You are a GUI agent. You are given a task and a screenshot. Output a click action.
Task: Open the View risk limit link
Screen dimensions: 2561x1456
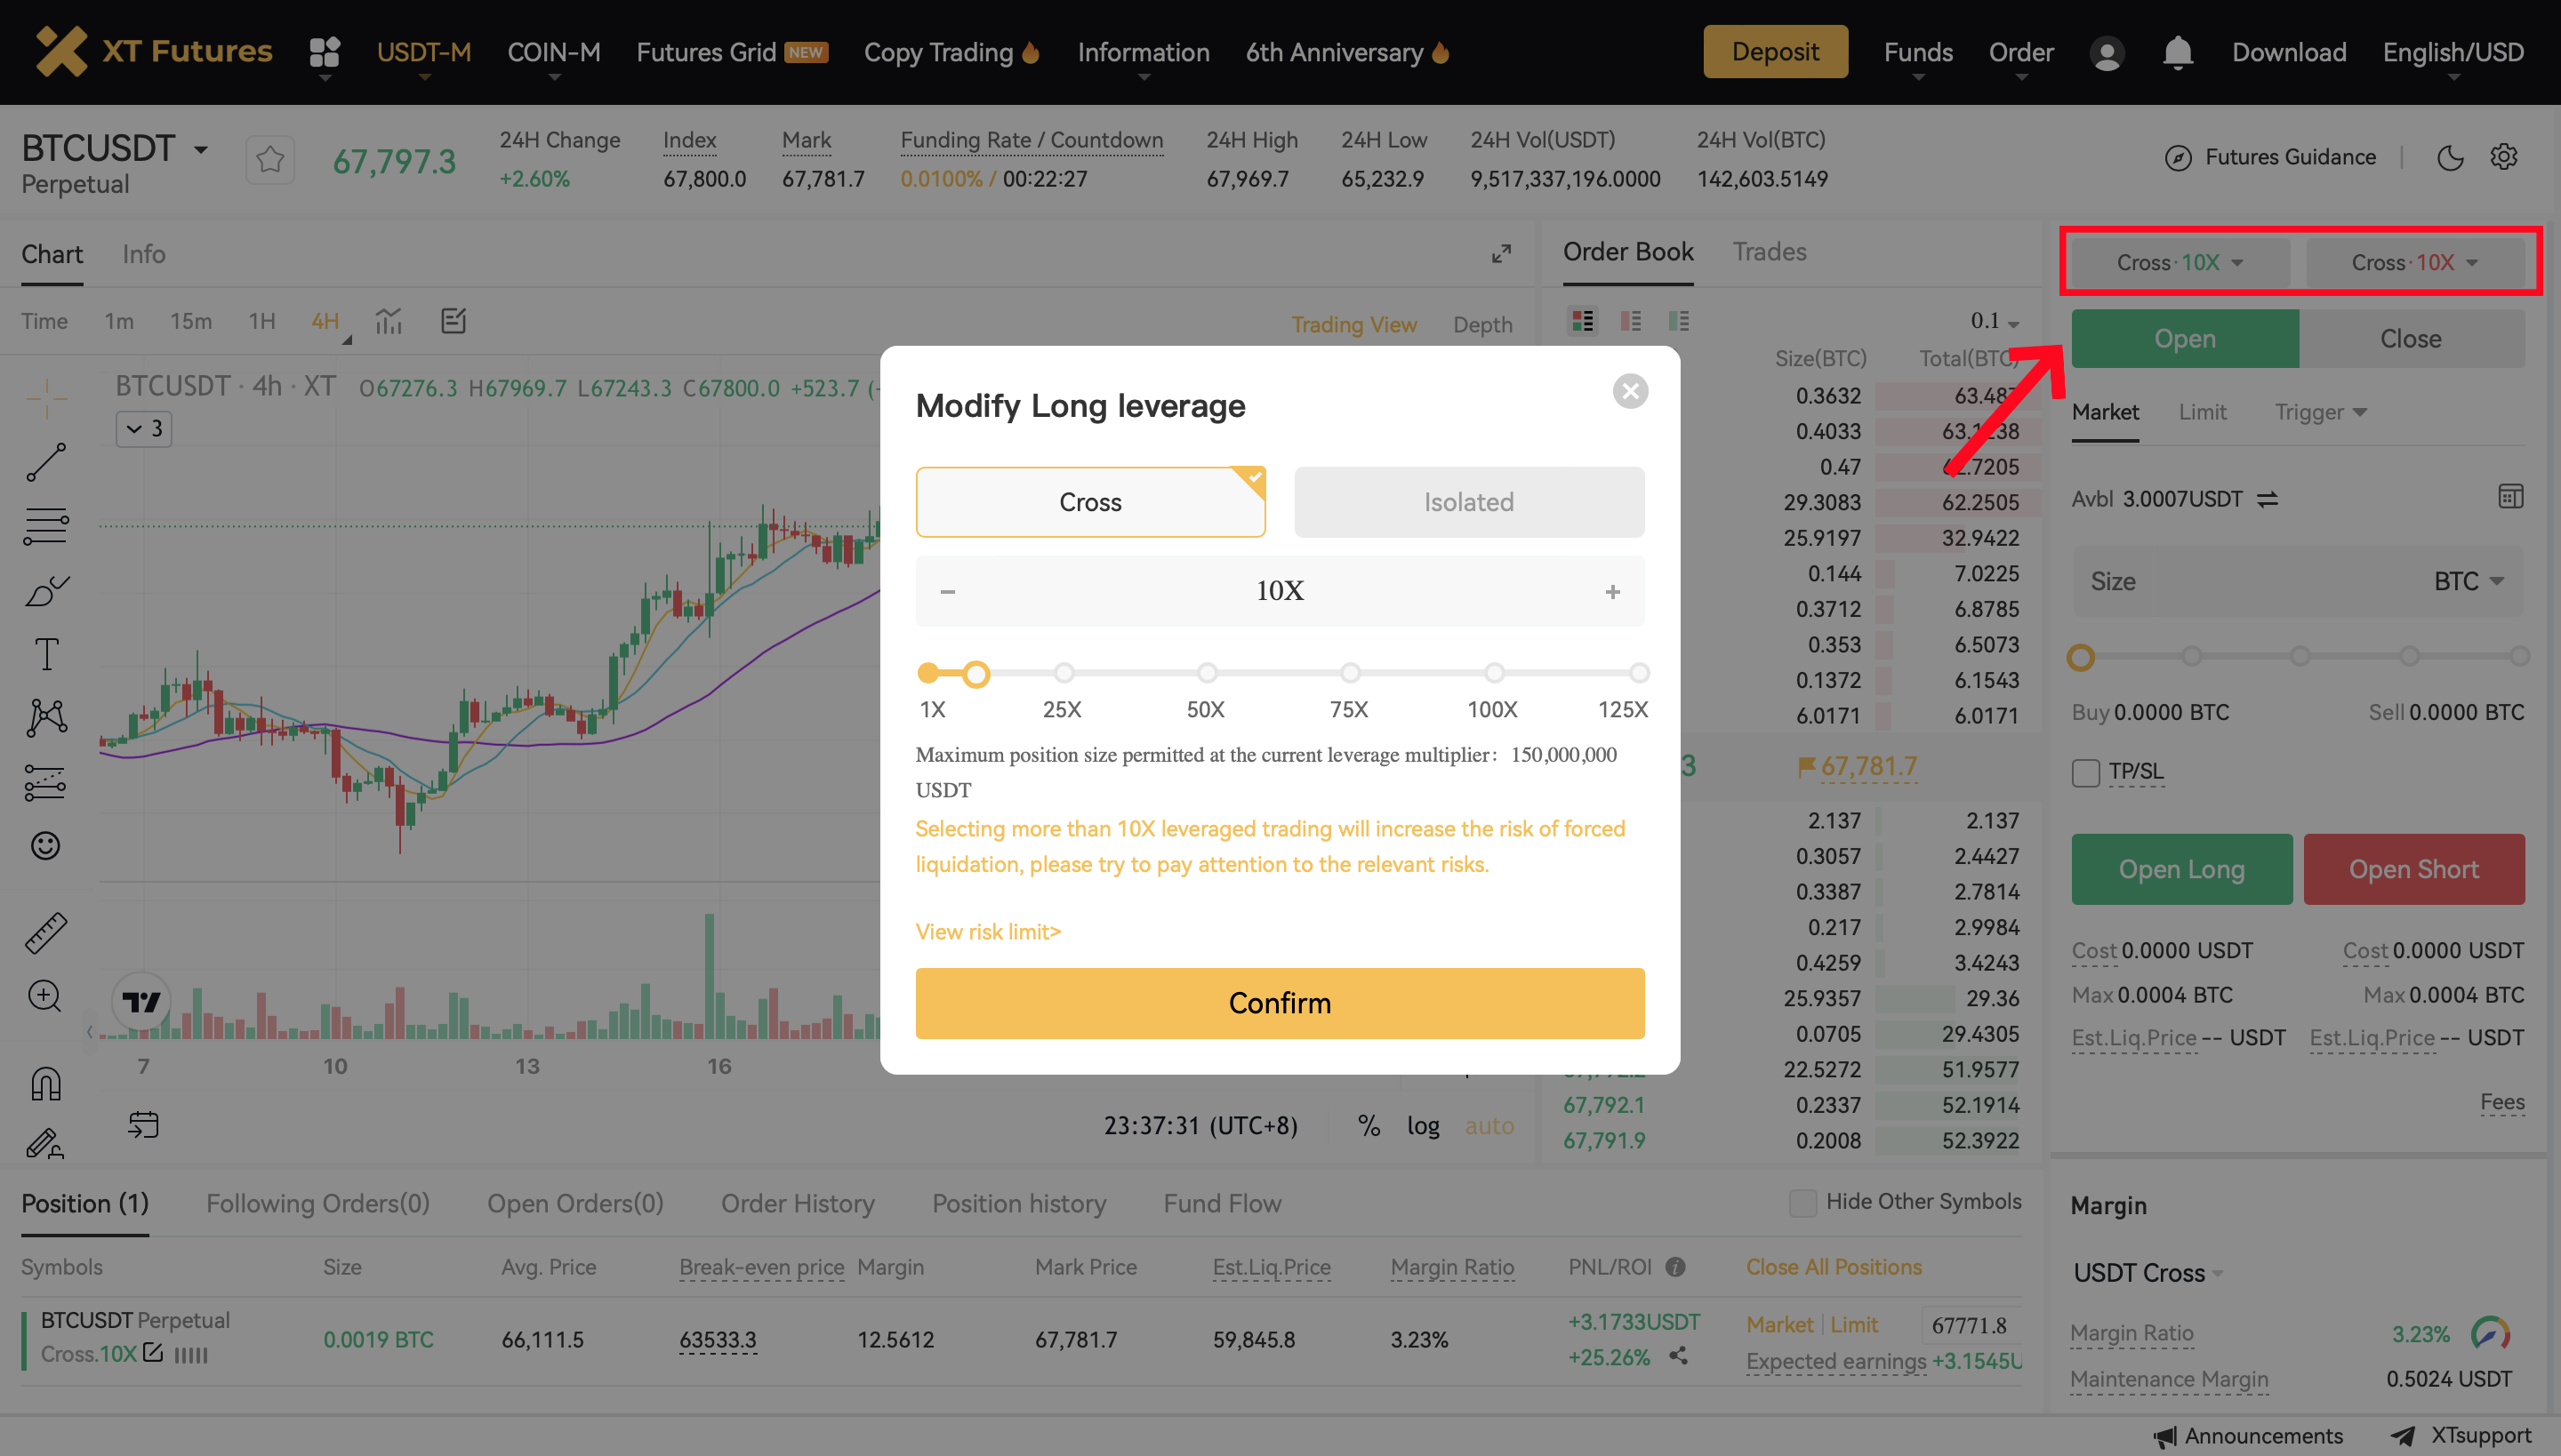(987, 931)
